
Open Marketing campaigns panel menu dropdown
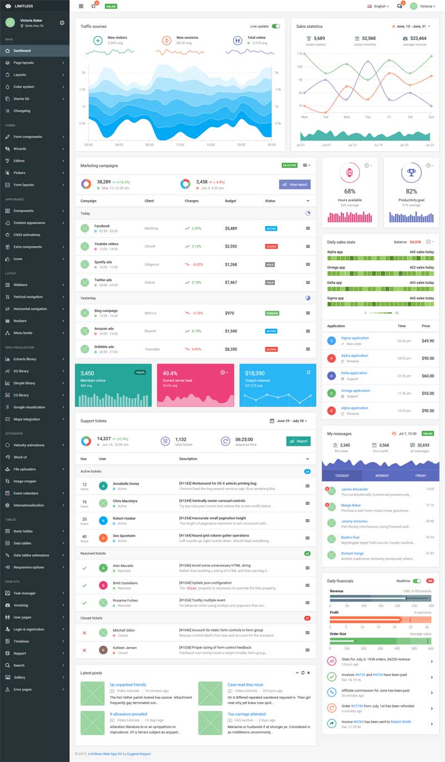(307, 165)
